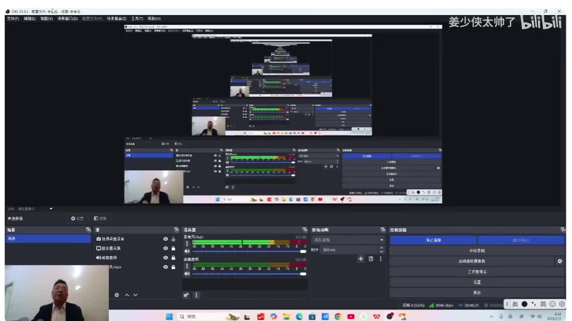Image resolution: width=572 pixels, height=321 pixels.
Task: Click the 00:46:25 stream time status
Action: point(469,305)
